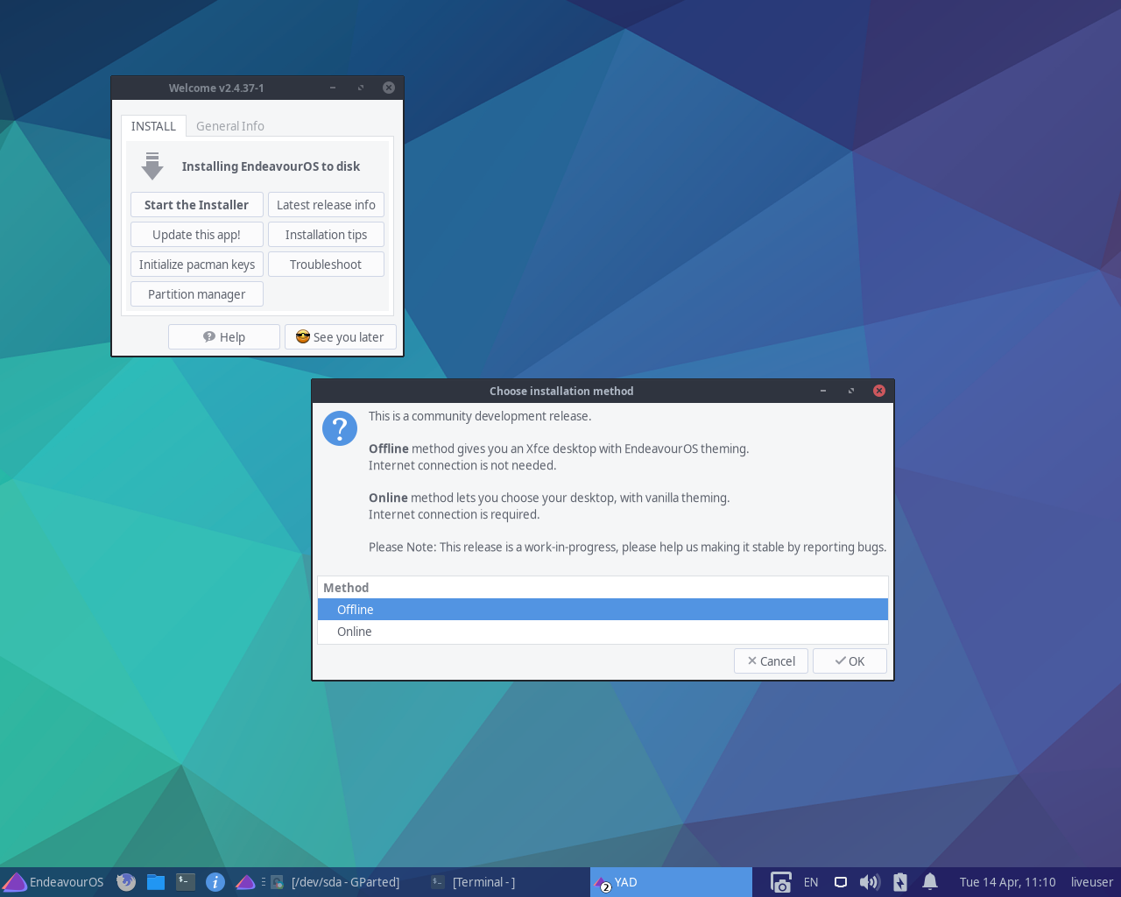Select the Offline installation method row
1121x897 pixels.
(x=603, y=610)
